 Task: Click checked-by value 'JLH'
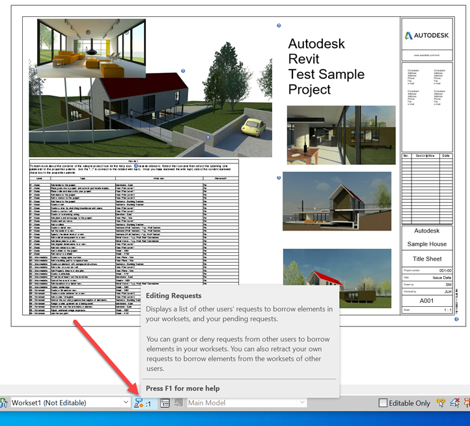click(448, 292)
